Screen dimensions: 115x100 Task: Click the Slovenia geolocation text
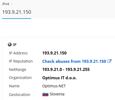[57, 94]
